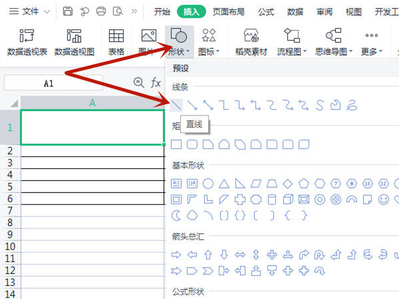This screenshot has width=399, height=299.
Task: Select the elbow connector shape
Action: [x=224, y=105]
